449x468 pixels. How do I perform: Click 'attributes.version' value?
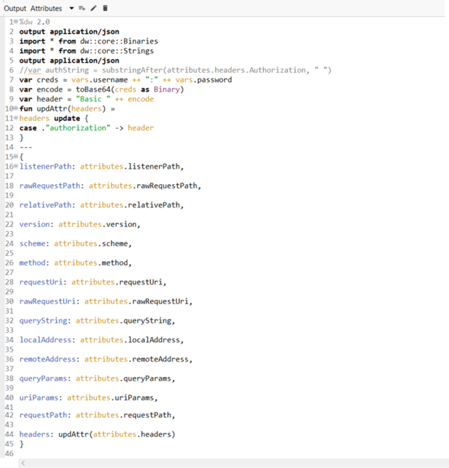pyautogui.click(x=98, y=224)
